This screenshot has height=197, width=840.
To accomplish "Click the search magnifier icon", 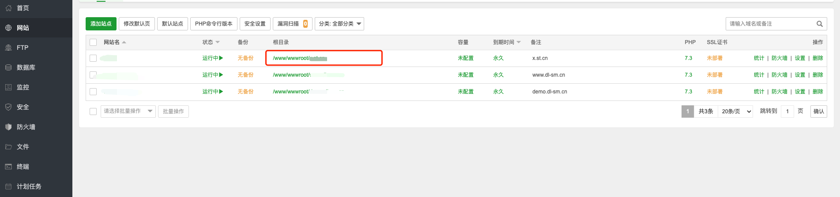I will [x=819, y=24].
